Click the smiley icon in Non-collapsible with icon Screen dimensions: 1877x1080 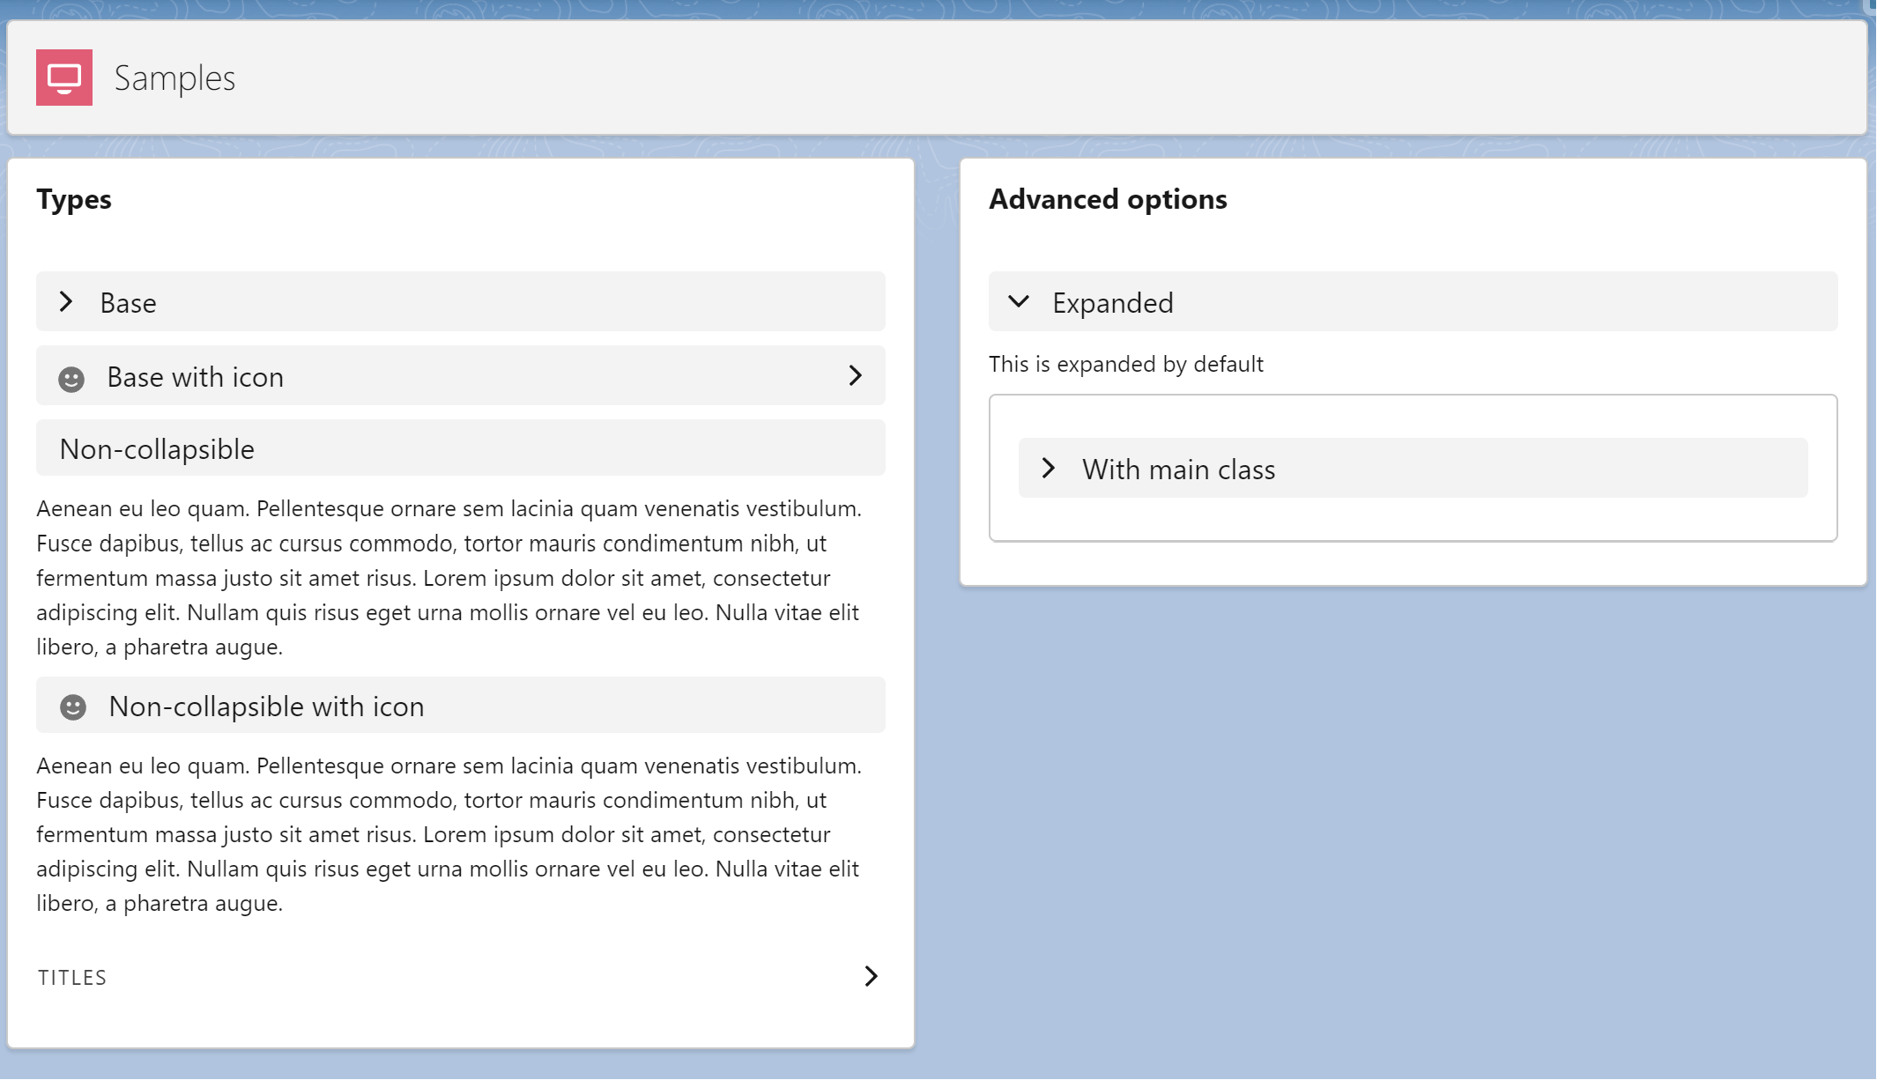73,707
